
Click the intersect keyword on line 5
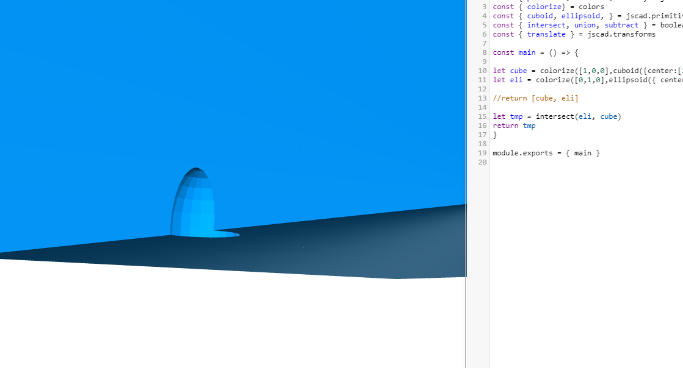click(x=546, y=24)
